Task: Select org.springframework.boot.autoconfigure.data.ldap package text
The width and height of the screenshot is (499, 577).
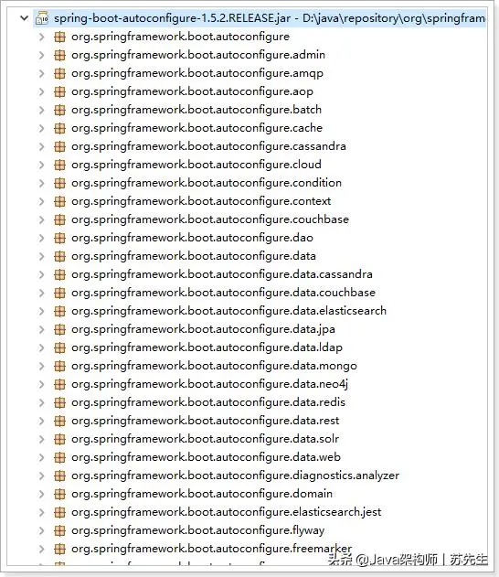Action: pyautogui.click(x=207, y=347)
